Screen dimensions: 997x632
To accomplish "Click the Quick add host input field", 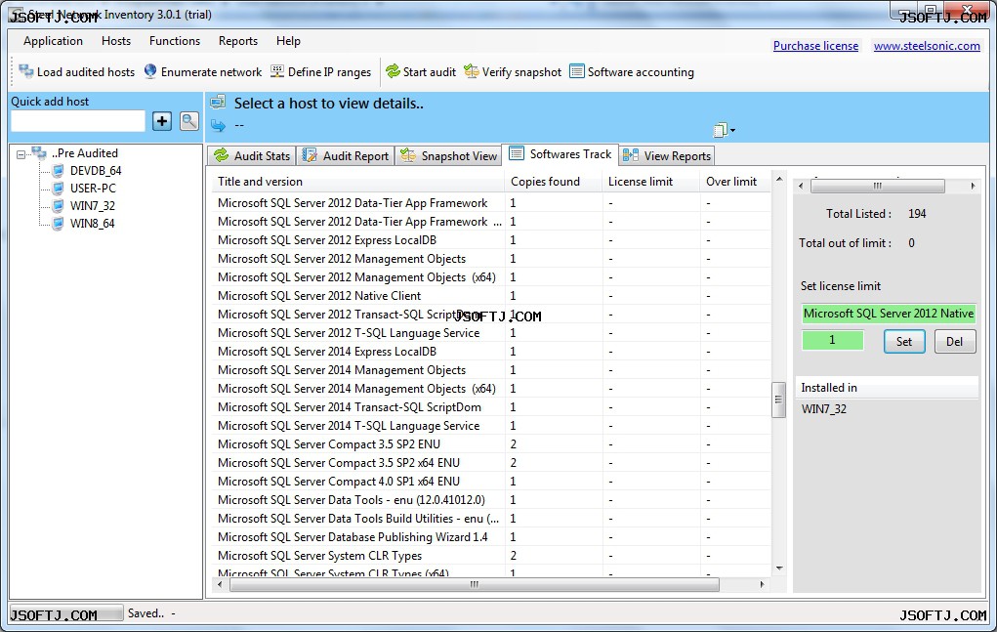I will coord(78,121).
